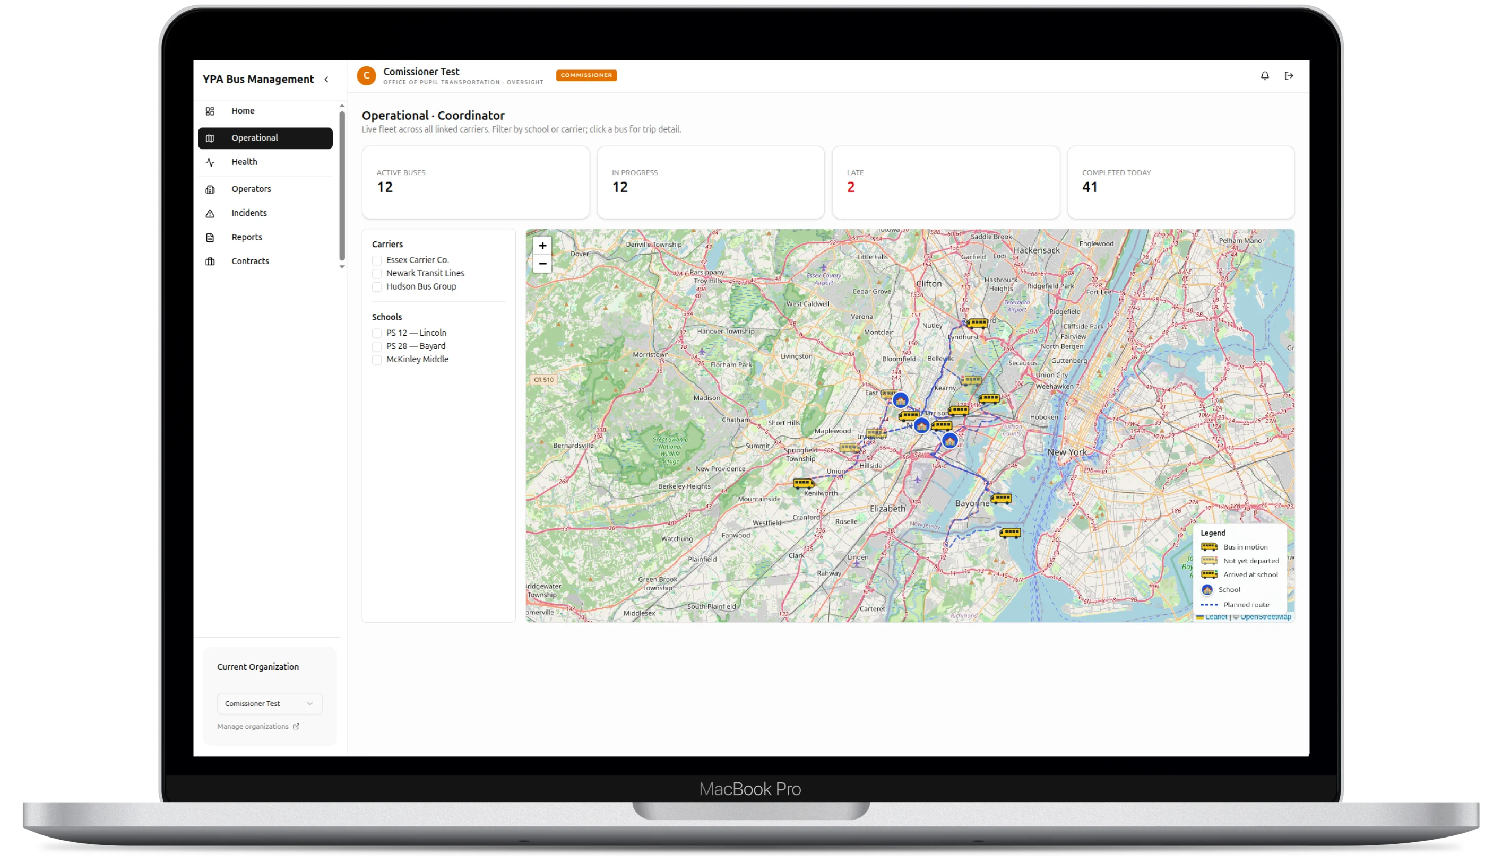Click the 'Comissioner Test' name in header

[x=421, y=72]
